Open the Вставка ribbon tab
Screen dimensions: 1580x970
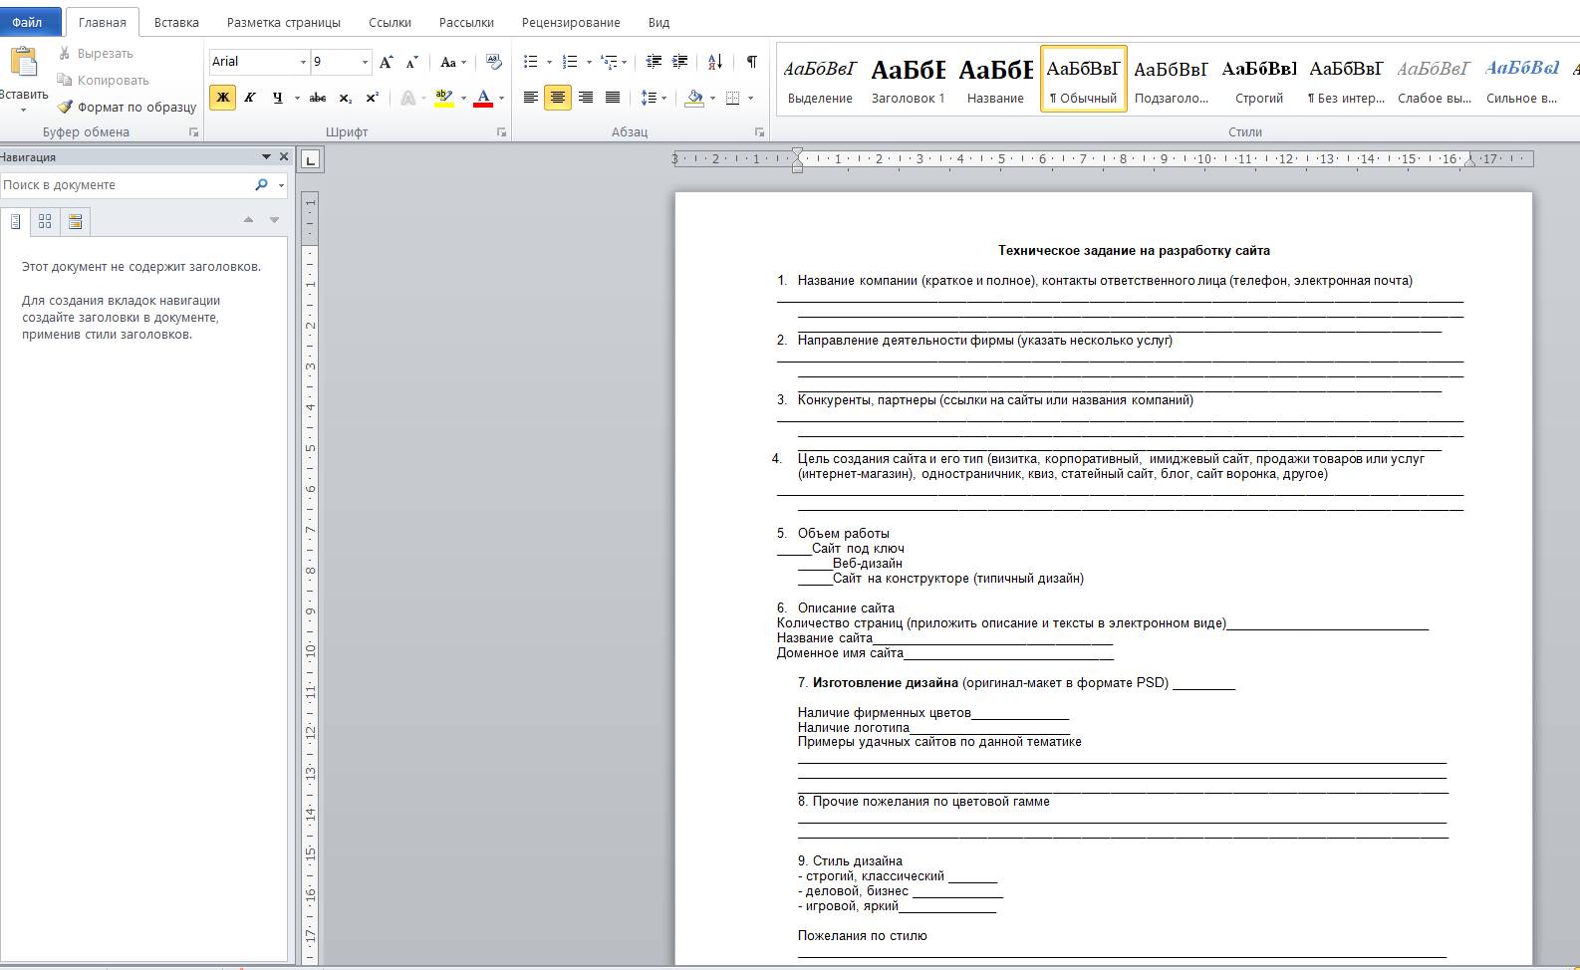(x=176, y=22)
